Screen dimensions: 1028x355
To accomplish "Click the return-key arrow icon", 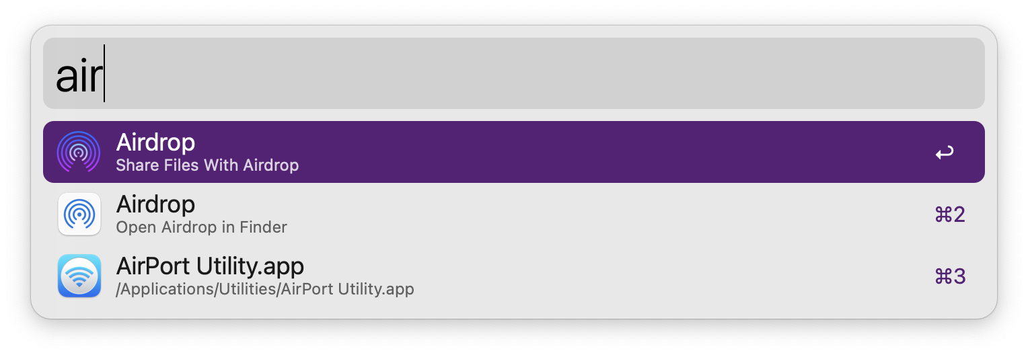I will (944, 153).
